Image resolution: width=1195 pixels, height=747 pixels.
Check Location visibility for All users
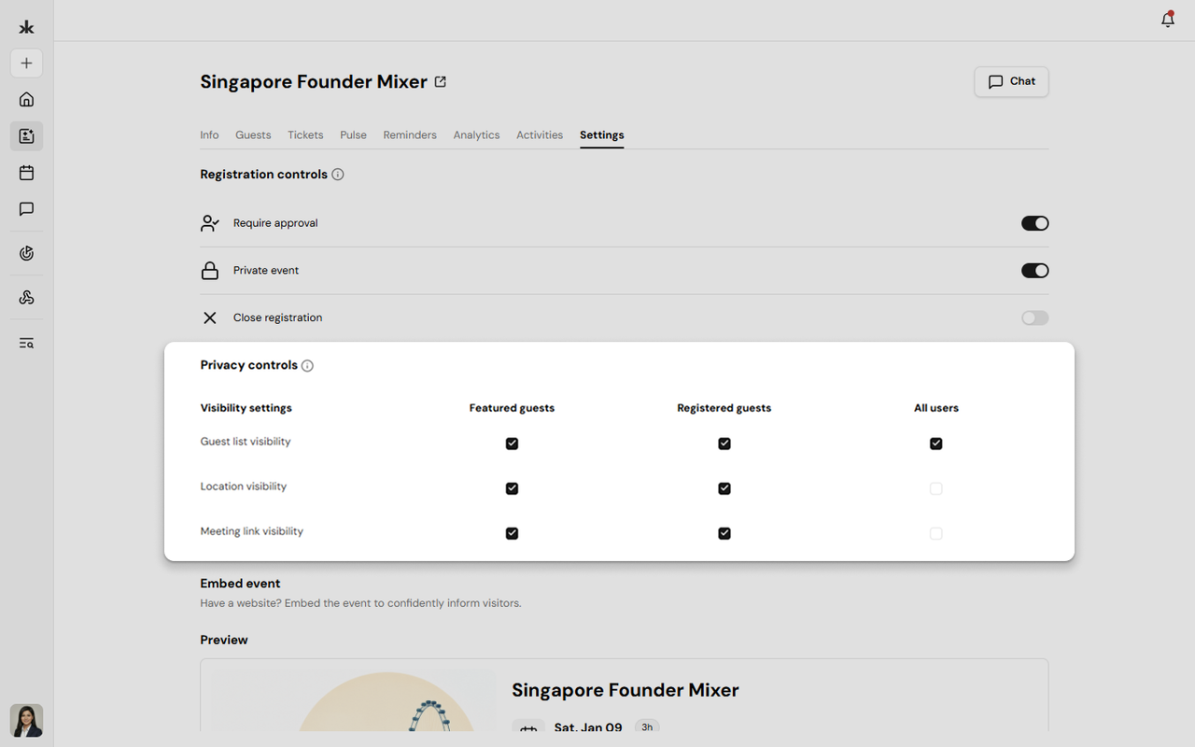(936, 488)
